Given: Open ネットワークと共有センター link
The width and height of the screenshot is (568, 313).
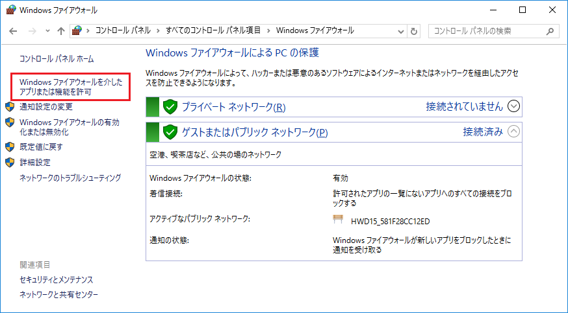Looking at the screenshot, I should coord(58,295).
